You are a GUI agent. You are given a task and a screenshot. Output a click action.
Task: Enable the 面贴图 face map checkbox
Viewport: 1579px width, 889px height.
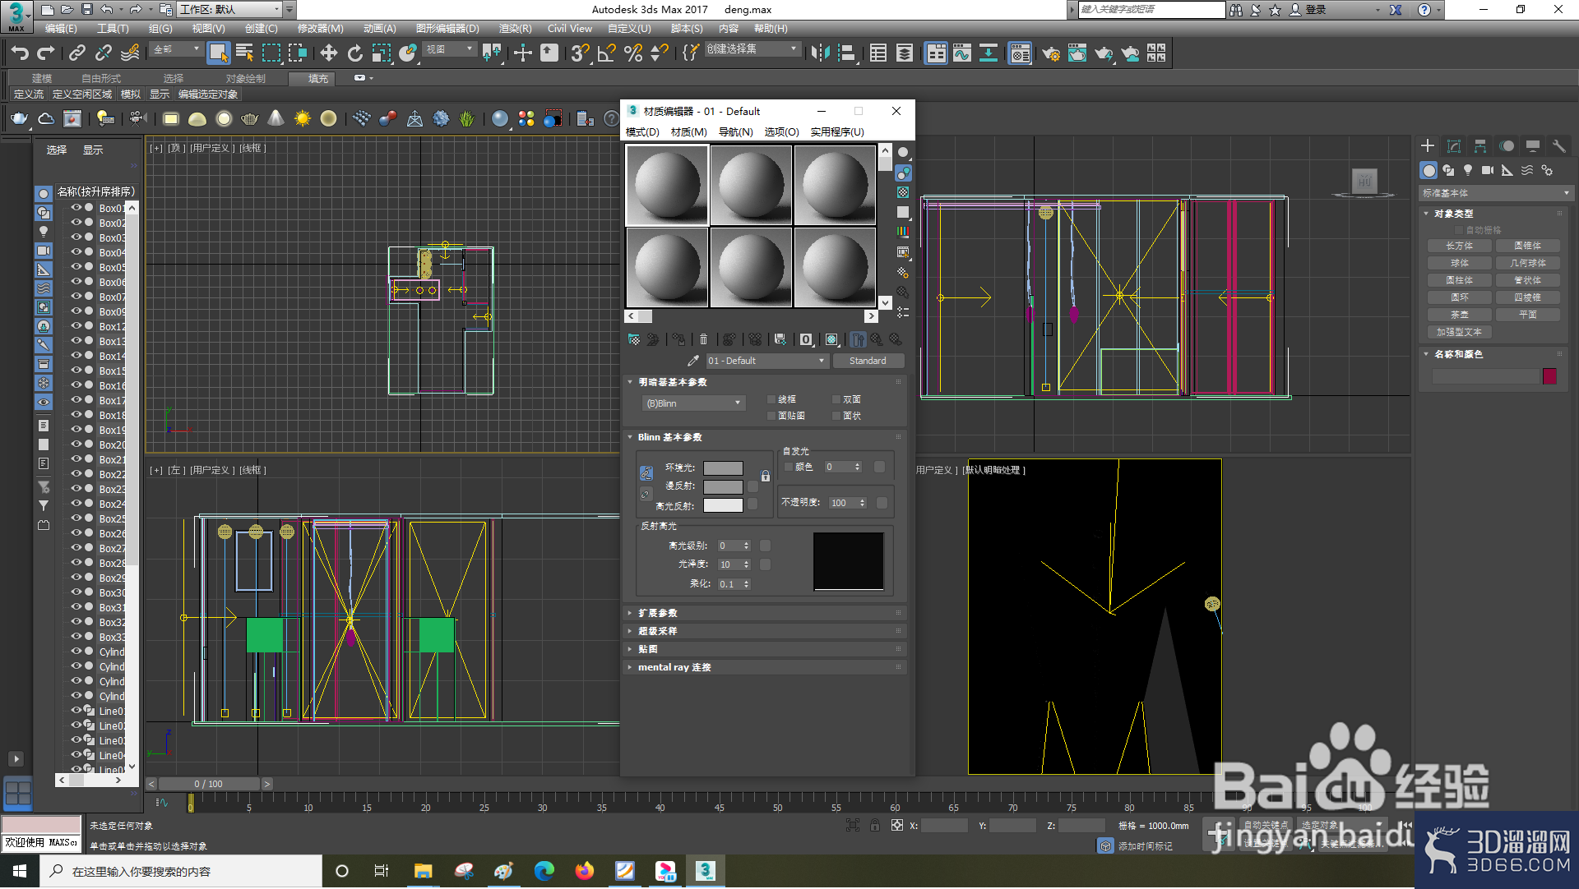pyautogui.click(x=771, y=416)
